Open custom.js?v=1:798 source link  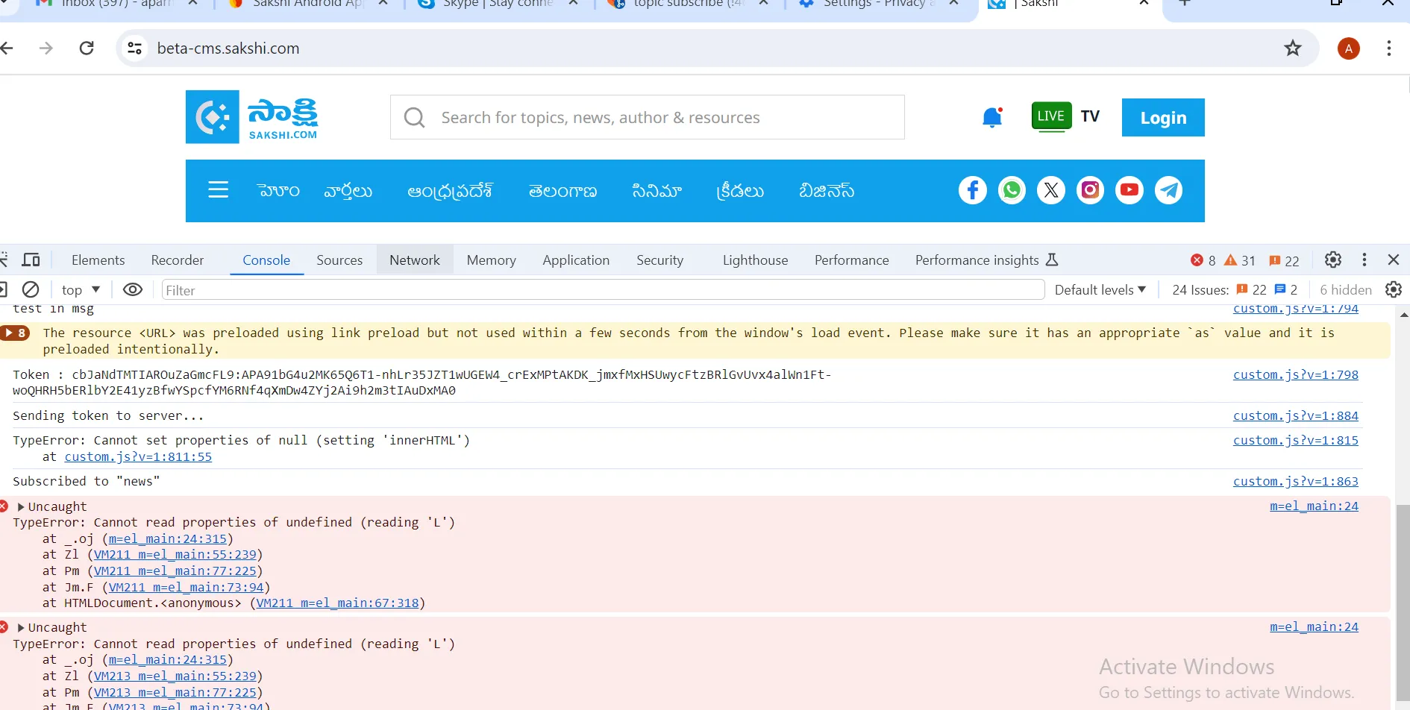(x=1296, y=374)
